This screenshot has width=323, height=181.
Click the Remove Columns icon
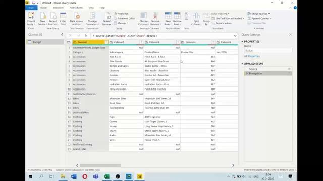155,16
